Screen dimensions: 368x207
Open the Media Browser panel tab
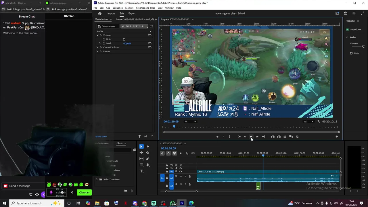tap(102, 143)
